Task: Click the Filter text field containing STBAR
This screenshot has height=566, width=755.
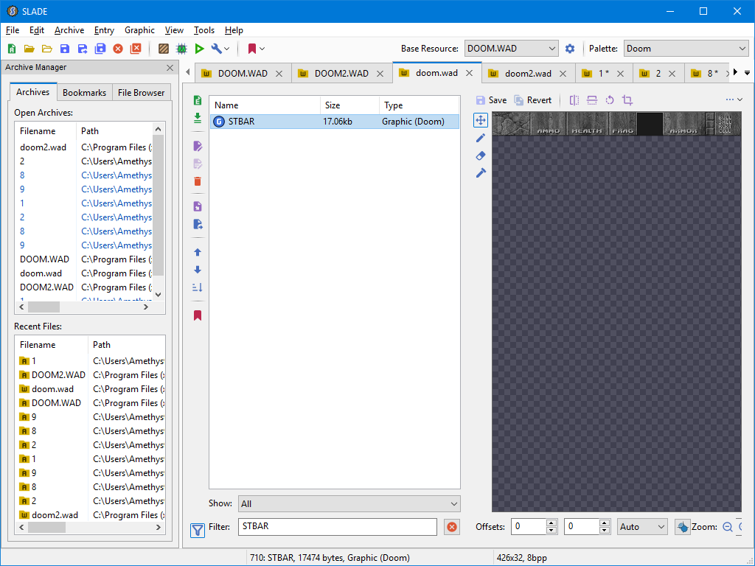Action: [338, 526]
